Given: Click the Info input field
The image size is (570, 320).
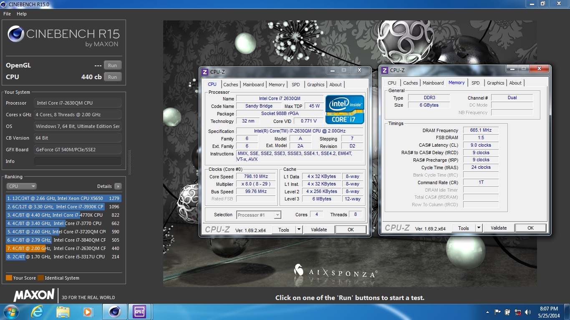Looking at the screenshot, I should pos(78,161).
